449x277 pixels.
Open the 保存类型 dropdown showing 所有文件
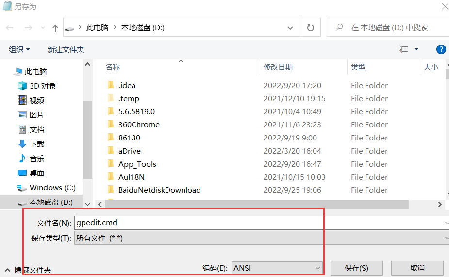click(x=261, y=238)
